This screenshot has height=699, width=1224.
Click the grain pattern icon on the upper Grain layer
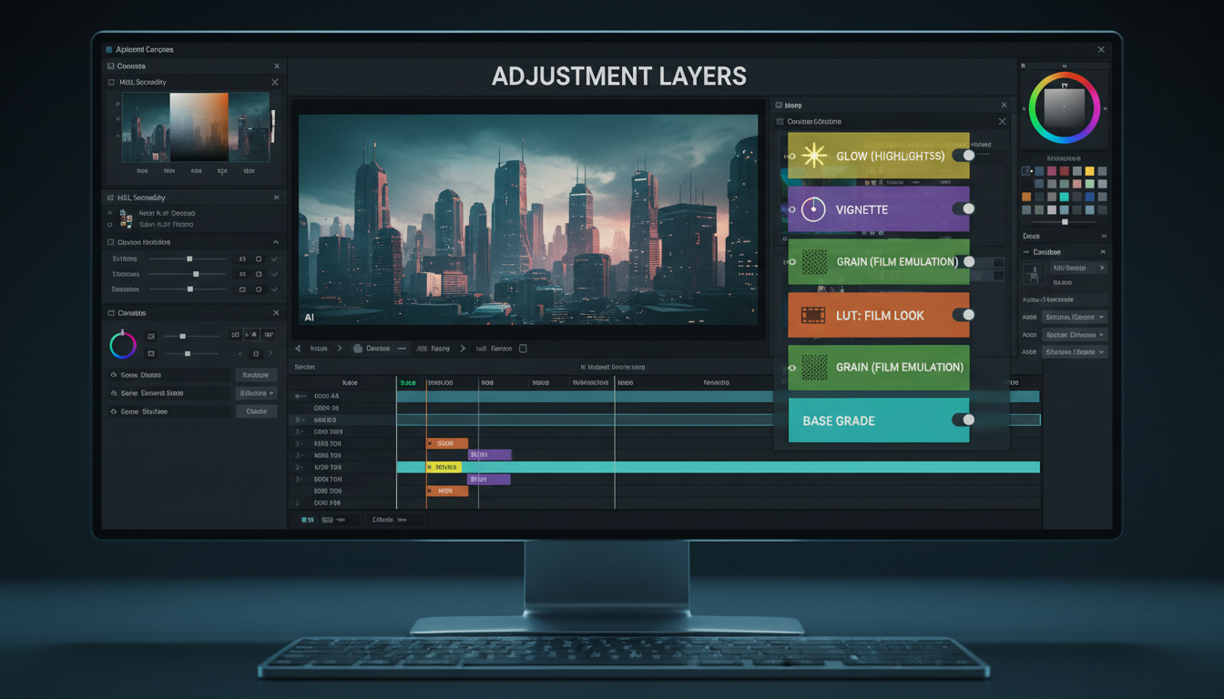[817, 262]
